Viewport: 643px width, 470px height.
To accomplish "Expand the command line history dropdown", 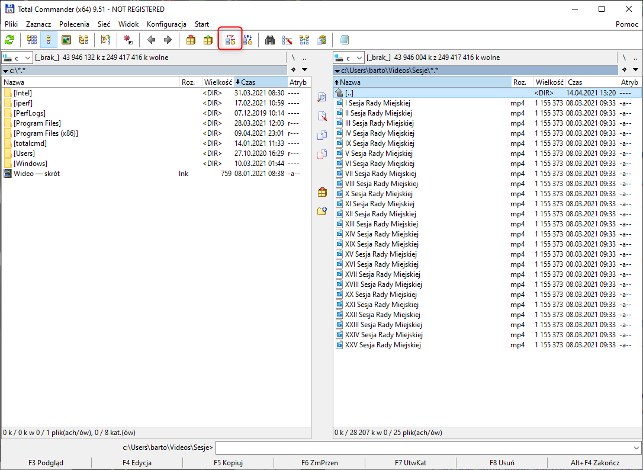I will (636, 448).
